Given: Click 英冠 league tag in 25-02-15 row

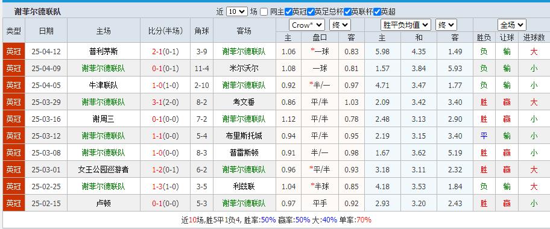Looking at the screenshot, I should pyautogui.click(x=14, y=203).
